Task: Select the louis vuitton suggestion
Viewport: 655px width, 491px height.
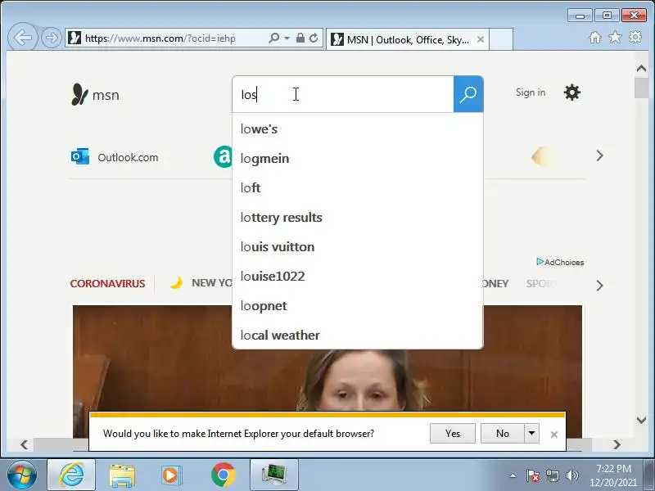Action: coord(358,247)
